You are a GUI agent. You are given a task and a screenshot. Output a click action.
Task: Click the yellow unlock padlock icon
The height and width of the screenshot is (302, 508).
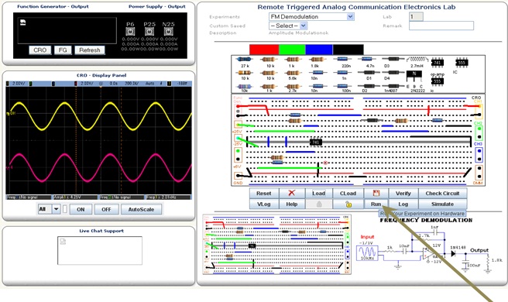[x=348, y=204]
